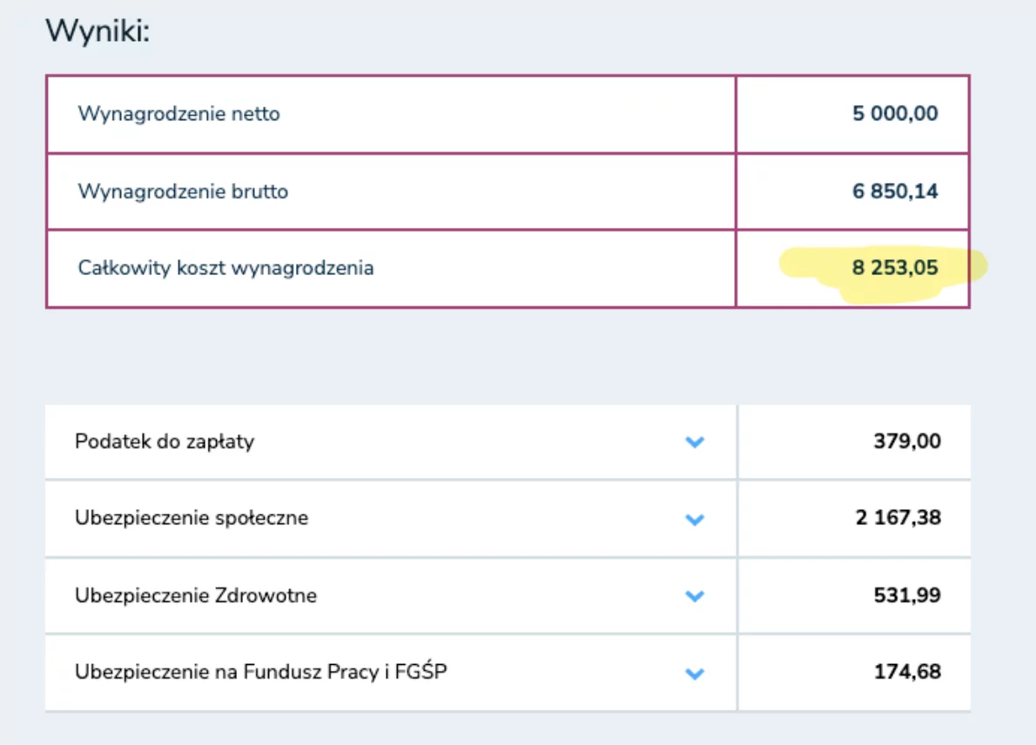Click the Wynagrodzenie netto label
The width and height of the screenshot is (1036, 745).
pos(179,114)
